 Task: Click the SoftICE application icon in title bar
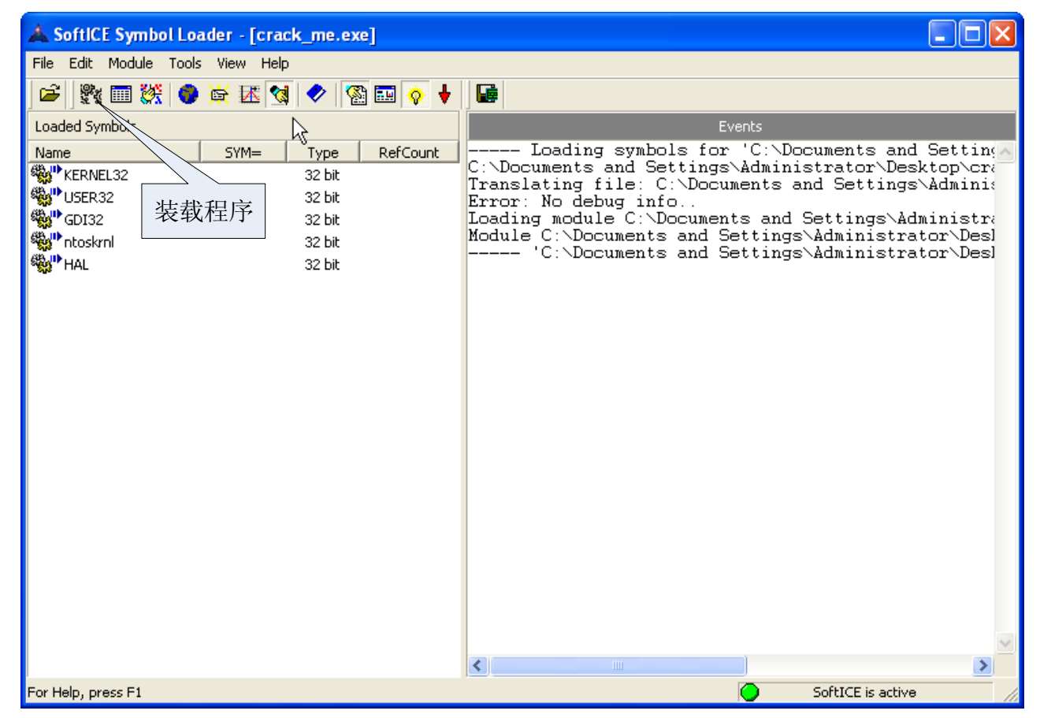pyautogui.click(x=39, y=35)
